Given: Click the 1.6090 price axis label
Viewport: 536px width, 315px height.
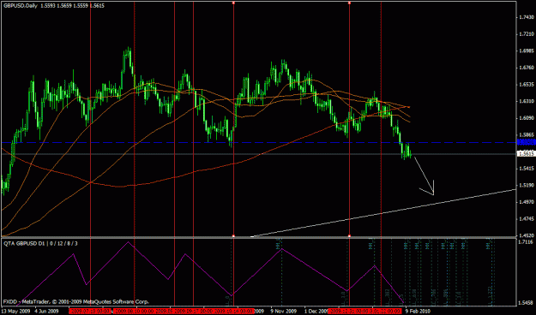Looking at the screenshot, I should coord(527,118).
